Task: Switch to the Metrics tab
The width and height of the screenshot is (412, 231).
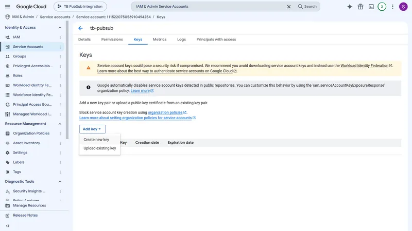Action: [160, 40]
